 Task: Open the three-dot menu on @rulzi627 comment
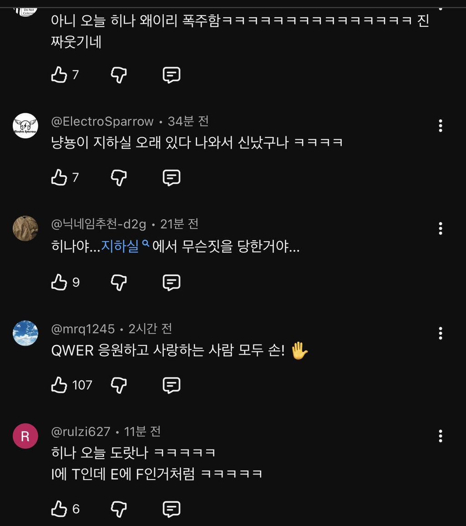[x=441, y=436]
